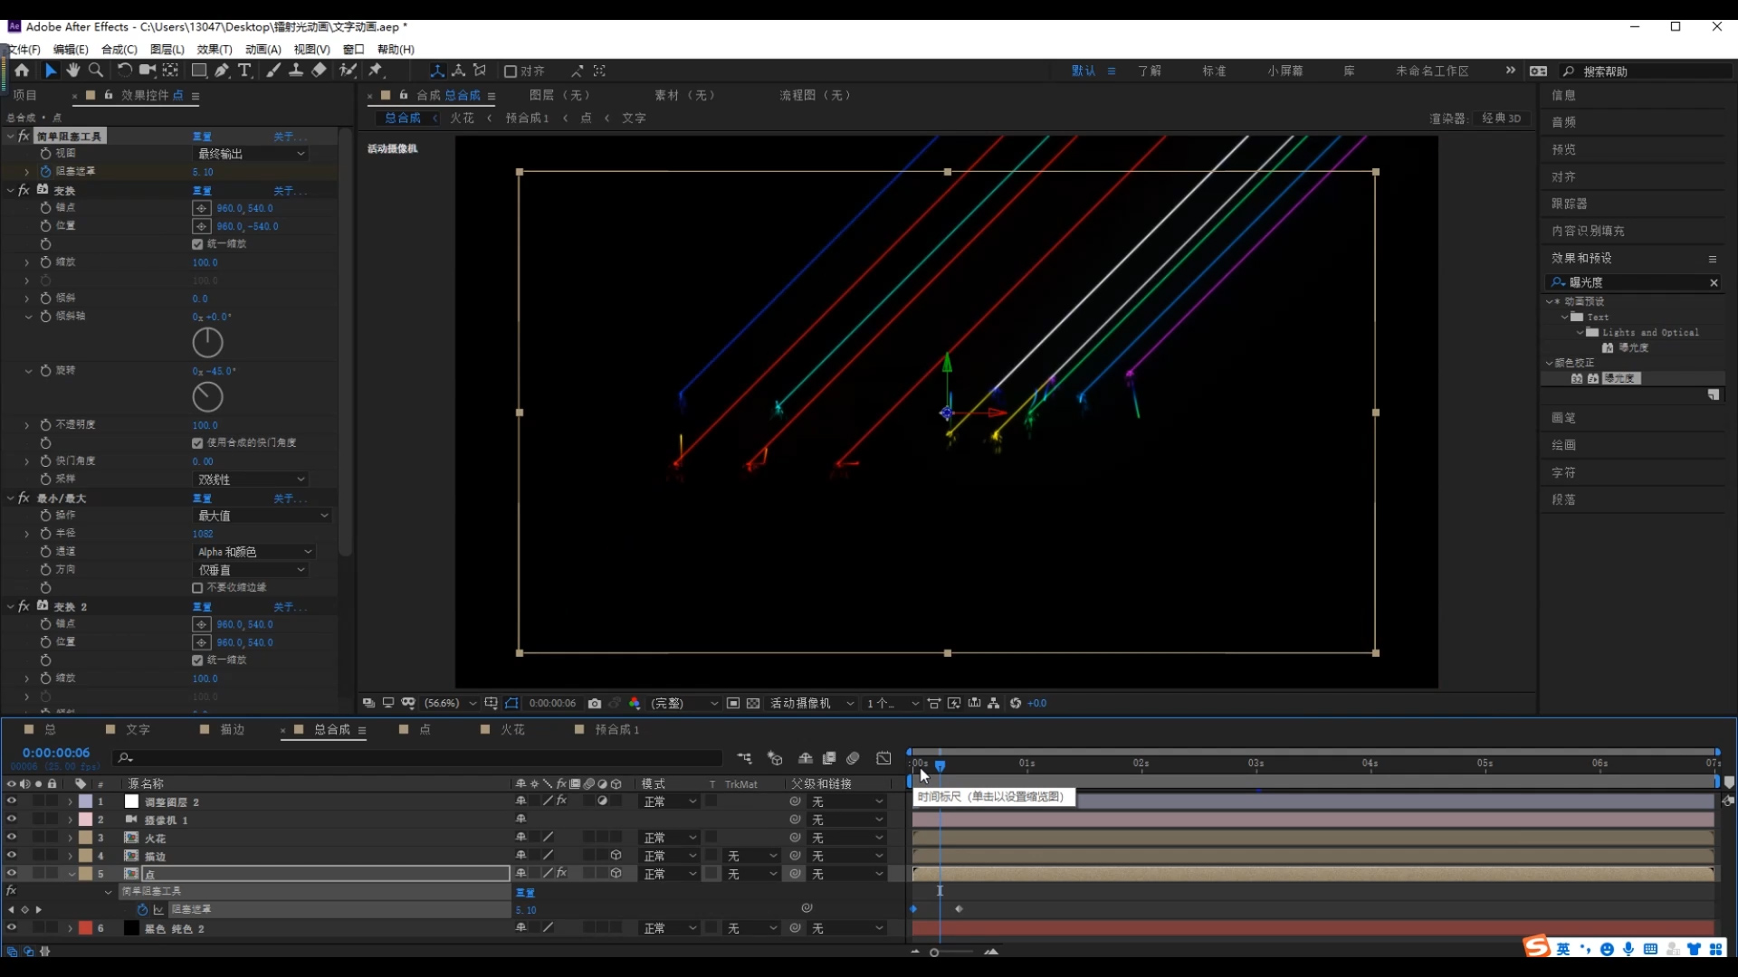Toggle the 对齐 snapping checkbox
1738x977 pixels.
pyautogui.click(x=511, y=71)
